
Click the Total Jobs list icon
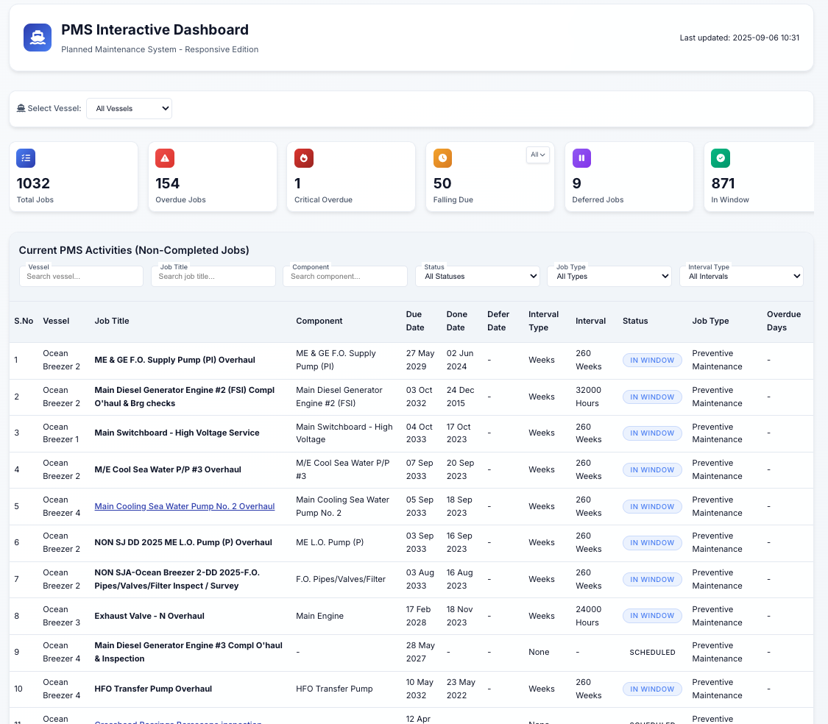[26, 158]
